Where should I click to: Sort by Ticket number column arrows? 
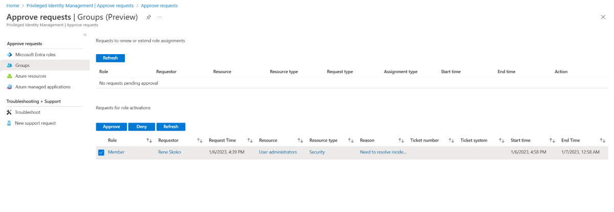452,140
